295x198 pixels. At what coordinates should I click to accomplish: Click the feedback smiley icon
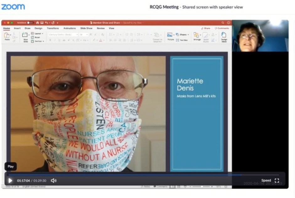pyautogui.click(x=228, y=23)
